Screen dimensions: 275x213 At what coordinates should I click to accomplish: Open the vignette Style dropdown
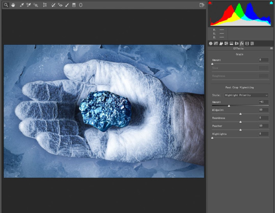coord(246,95)
